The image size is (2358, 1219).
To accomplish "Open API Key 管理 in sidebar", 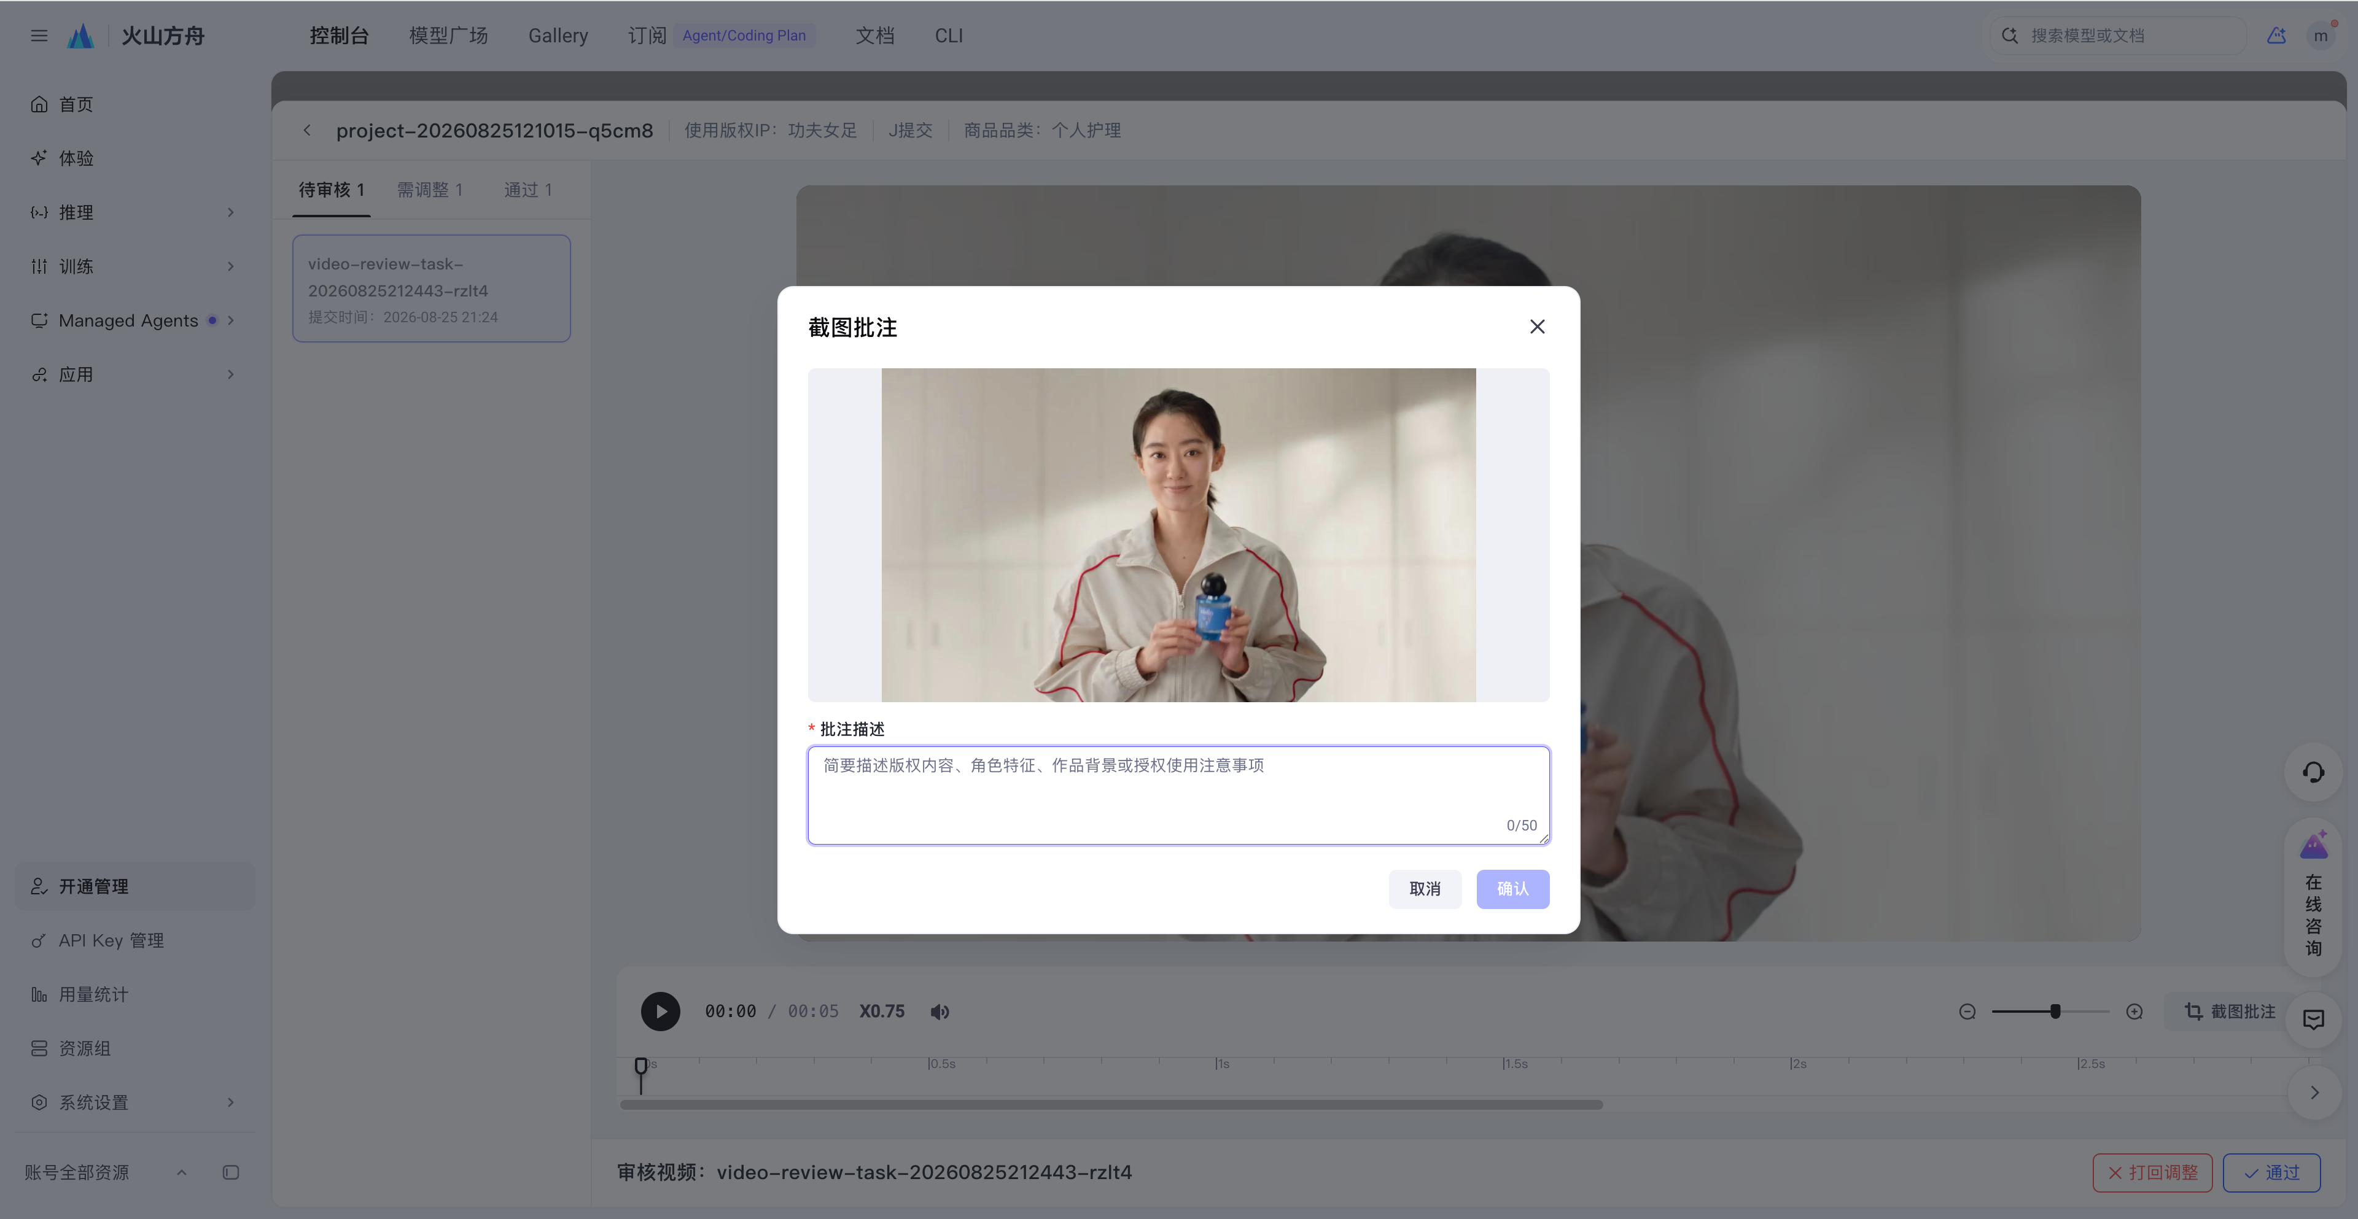I will (x=134, y=940).
